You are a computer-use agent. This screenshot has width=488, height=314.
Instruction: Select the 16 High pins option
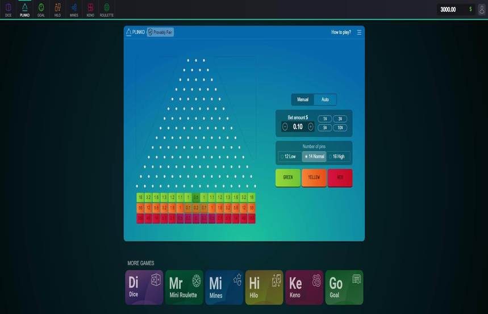338,157
